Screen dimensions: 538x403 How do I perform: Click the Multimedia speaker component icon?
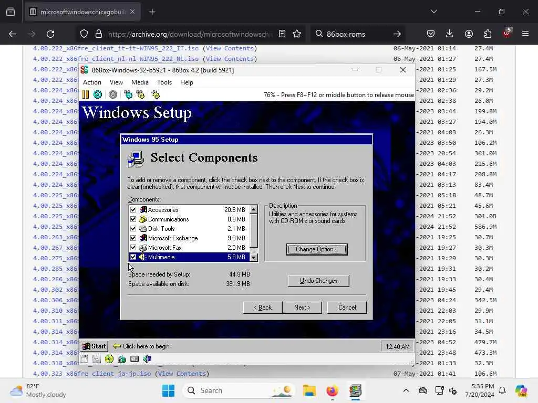[143, 257]
